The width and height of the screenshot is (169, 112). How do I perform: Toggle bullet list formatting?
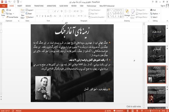pos(65,11)
